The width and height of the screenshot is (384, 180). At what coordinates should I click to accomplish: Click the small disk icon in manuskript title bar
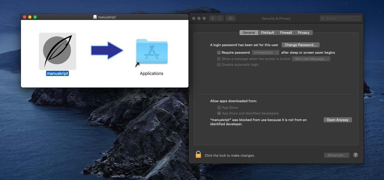click(95, 17)
